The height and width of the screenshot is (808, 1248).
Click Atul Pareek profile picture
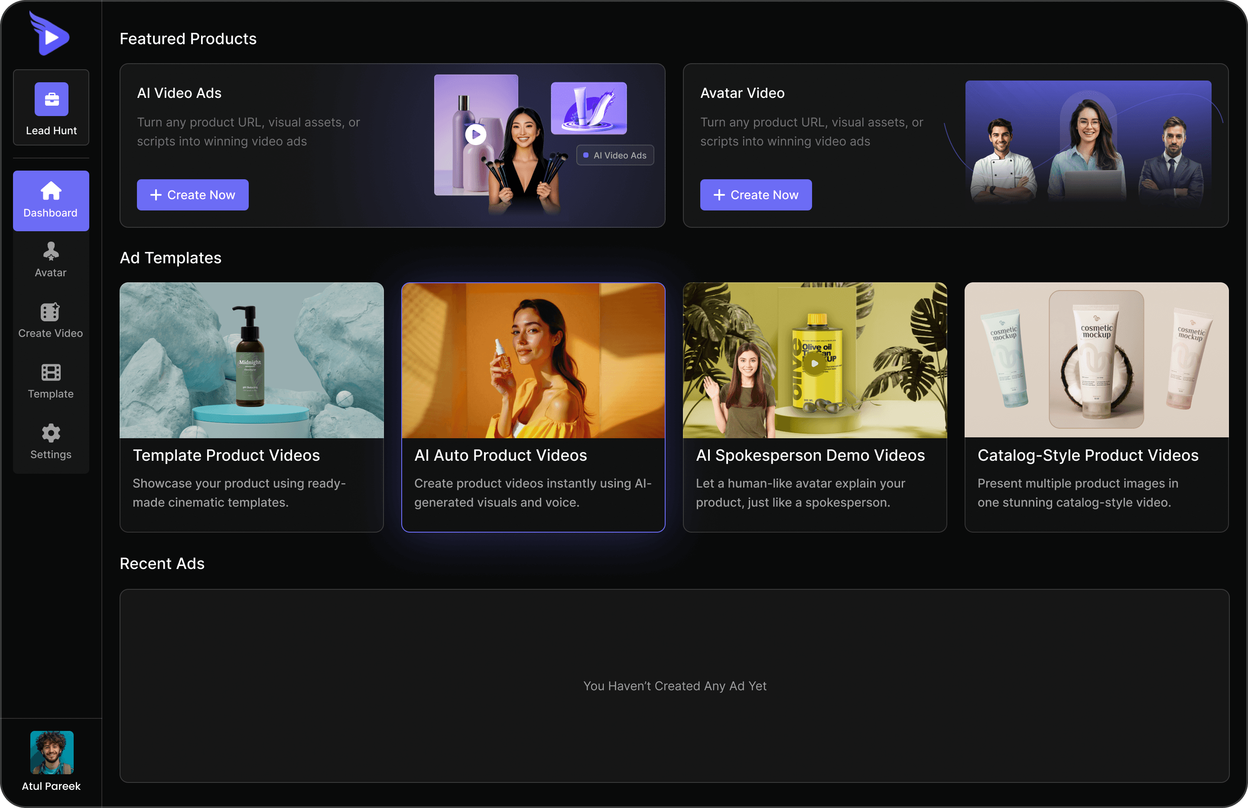pyautogui.click(x=52, y=753)
